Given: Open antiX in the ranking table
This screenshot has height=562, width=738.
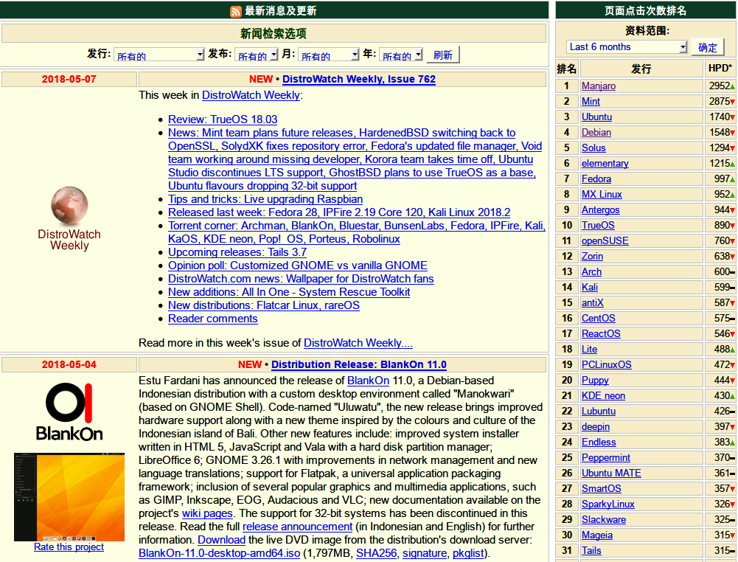Looking at the screenshot, I should (x=593, y=303).
